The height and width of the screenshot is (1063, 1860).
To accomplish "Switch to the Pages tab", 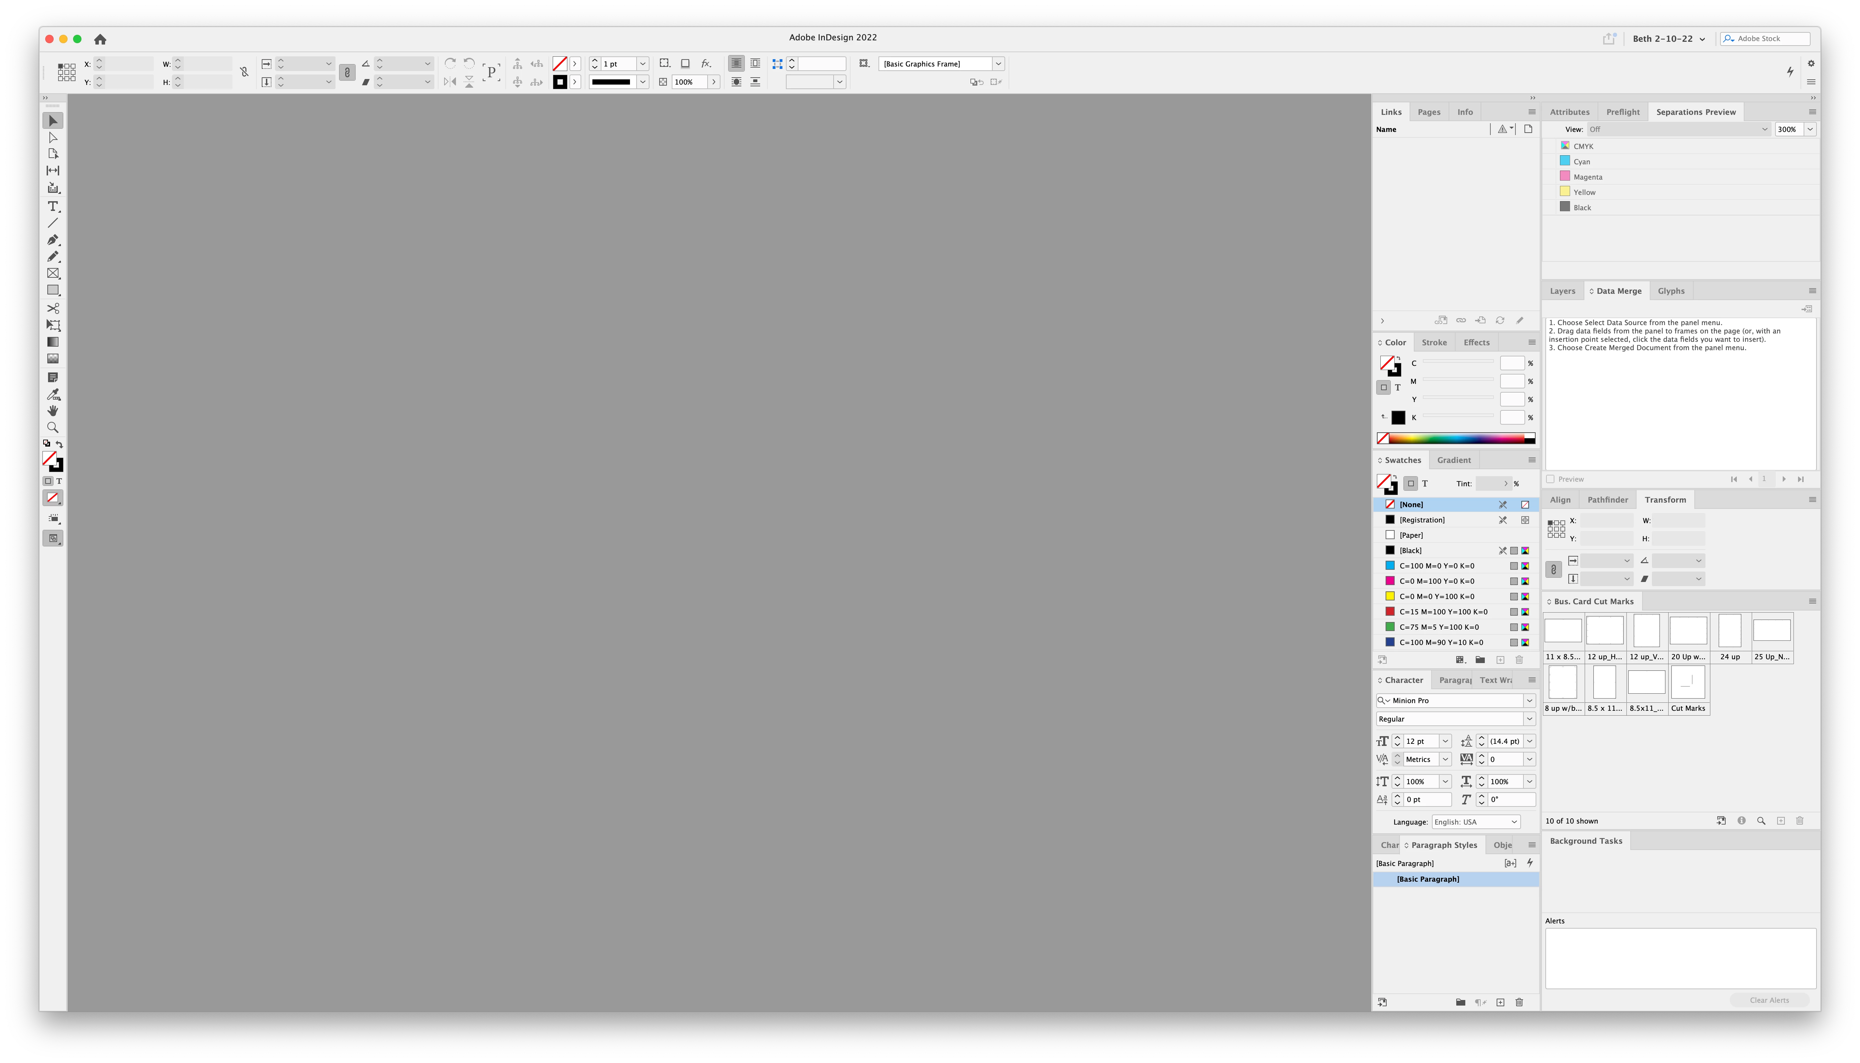I will click(1428, 112).
